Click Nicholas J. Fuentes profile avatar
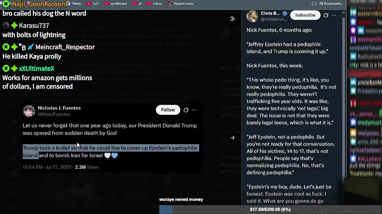 (29, 111)
